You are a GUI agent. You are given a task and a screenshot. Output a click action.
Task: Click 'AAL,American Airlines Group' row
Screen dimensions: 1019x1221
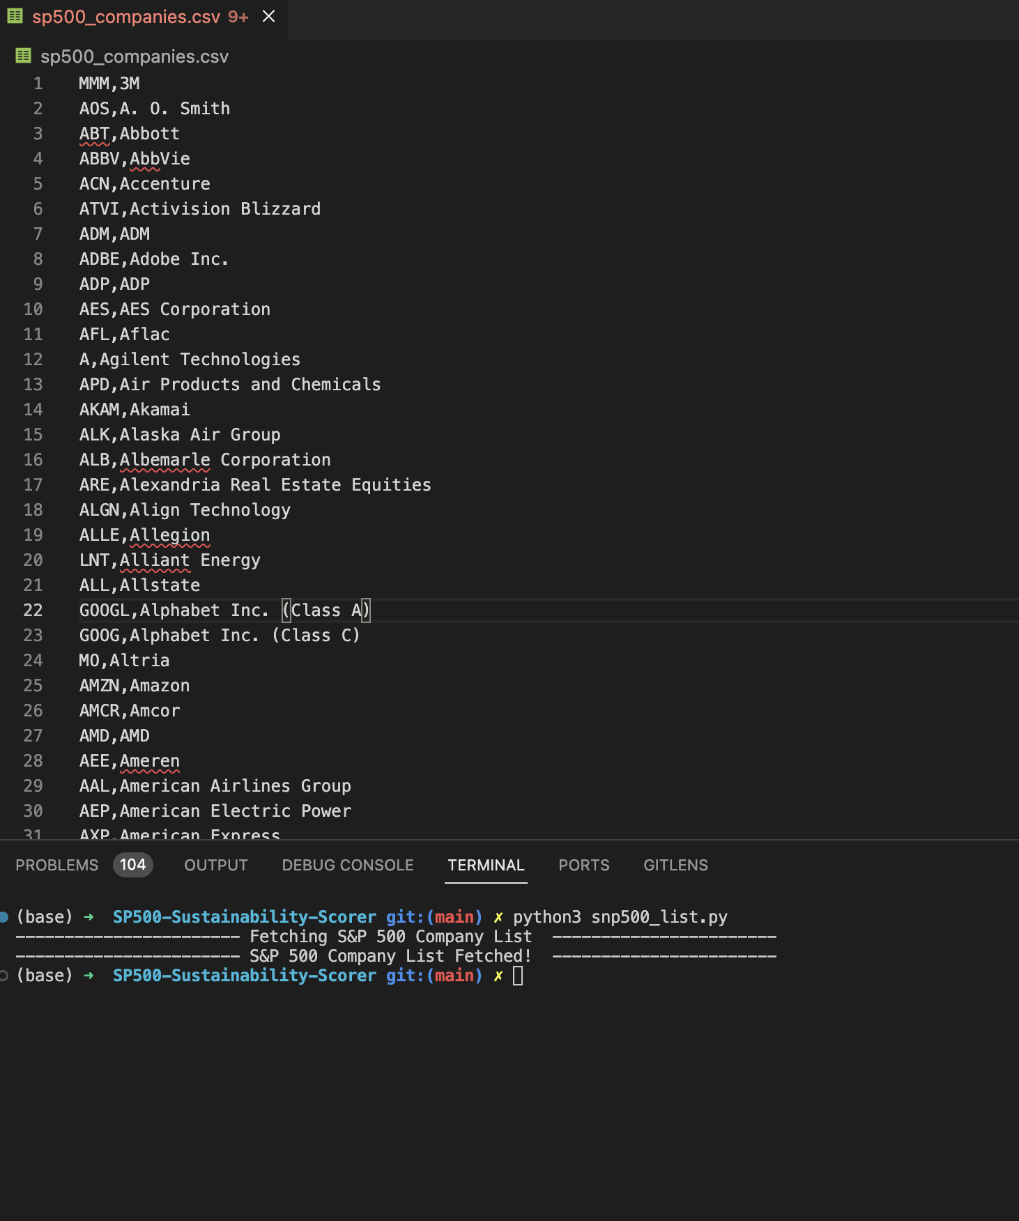coord(215,786)
